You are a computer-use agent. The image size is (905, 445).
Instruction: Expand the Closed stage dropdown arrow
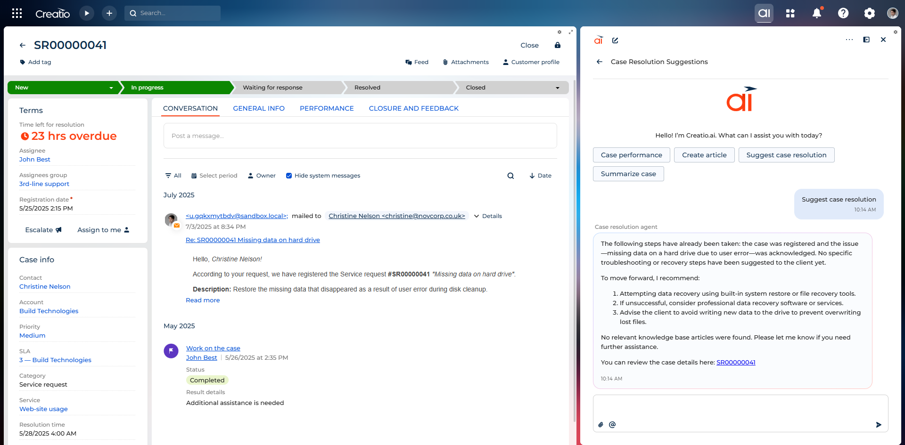click(x=558, y=88)
